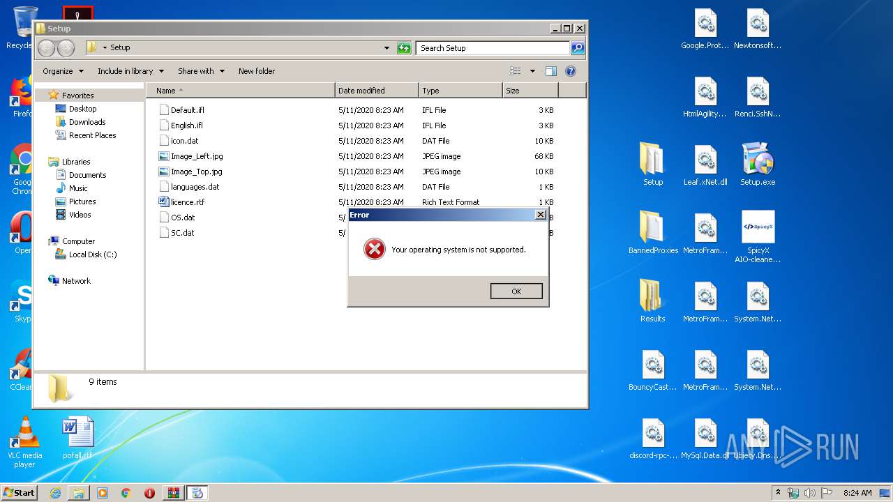Select Google.Prot... desktop file

point(705,29)
